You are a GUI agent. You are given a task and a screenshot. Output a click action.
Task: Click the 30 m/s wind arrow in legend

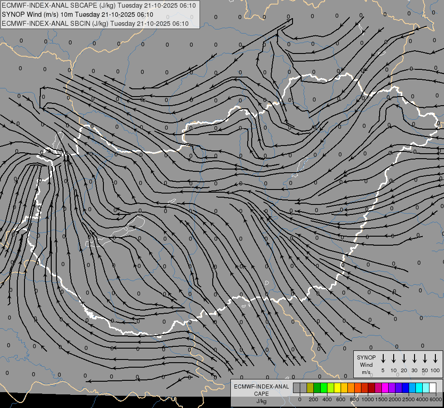[x=414, y=359]
